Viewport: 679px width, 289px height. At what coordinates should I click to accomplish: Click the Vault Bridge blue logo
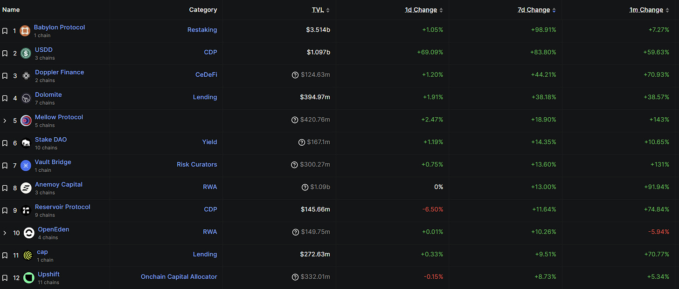point(26,166)
